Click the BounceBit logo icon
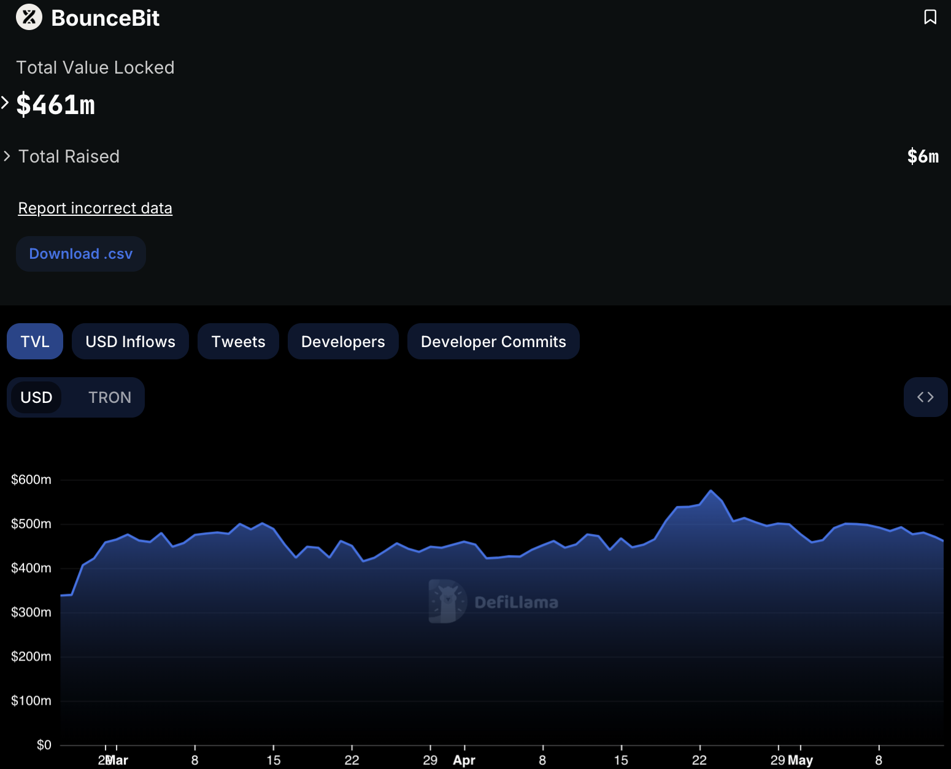This screenshot has height=769, width=951. pos(29,17)
